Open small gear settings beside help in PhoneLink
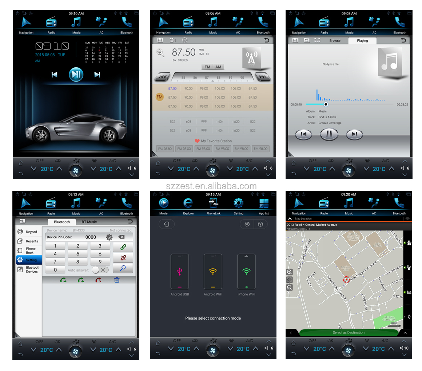The image size is (422, 371). click(247, 224)
